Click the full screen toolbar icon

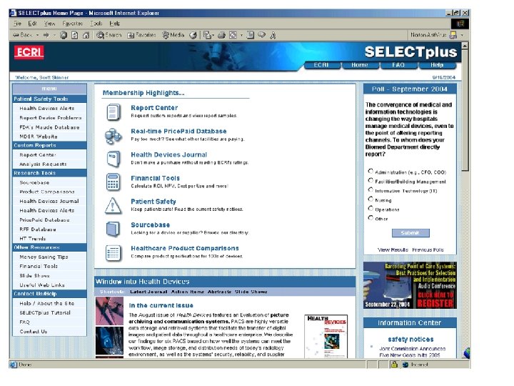[233, 35]
